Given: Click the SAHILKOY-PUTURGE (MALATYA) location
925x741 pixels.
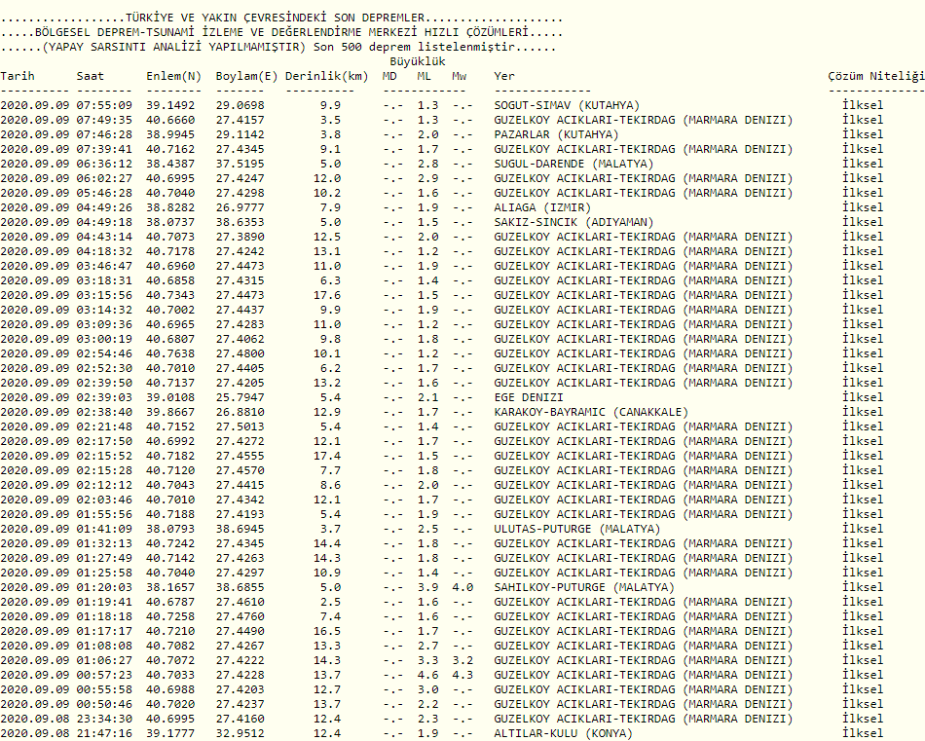Looking at the screenshot, I should (584, 587).
